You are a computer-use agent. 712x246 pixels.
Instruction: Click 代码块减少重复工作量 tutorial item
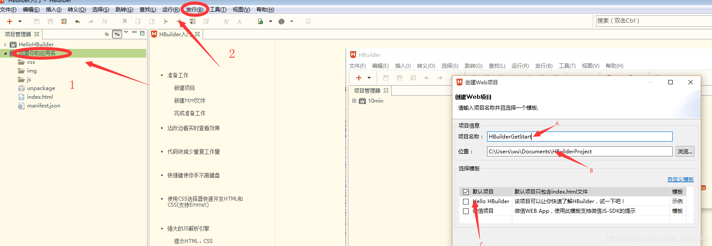(193, 152)
